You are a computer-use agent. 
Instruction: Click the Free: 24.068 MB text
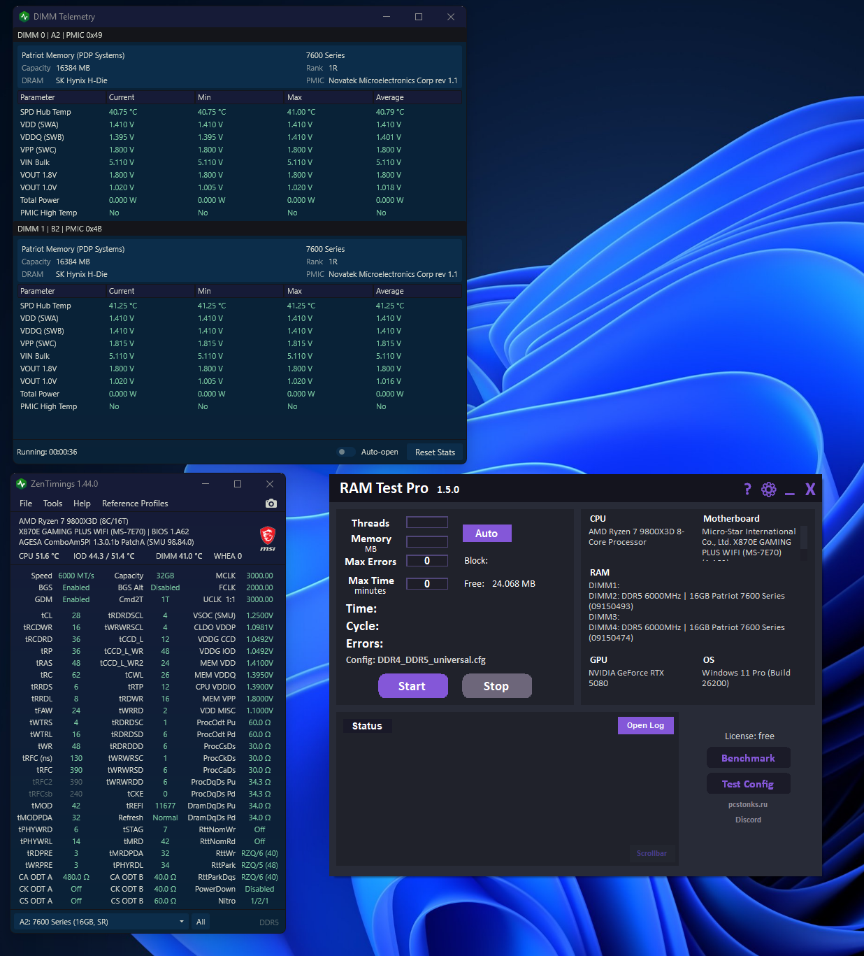coord(500,583)
